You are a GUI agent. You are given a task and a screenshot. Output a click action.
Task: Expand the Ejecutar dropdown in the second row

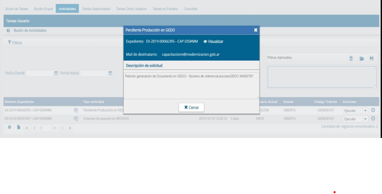pos(365,118)
